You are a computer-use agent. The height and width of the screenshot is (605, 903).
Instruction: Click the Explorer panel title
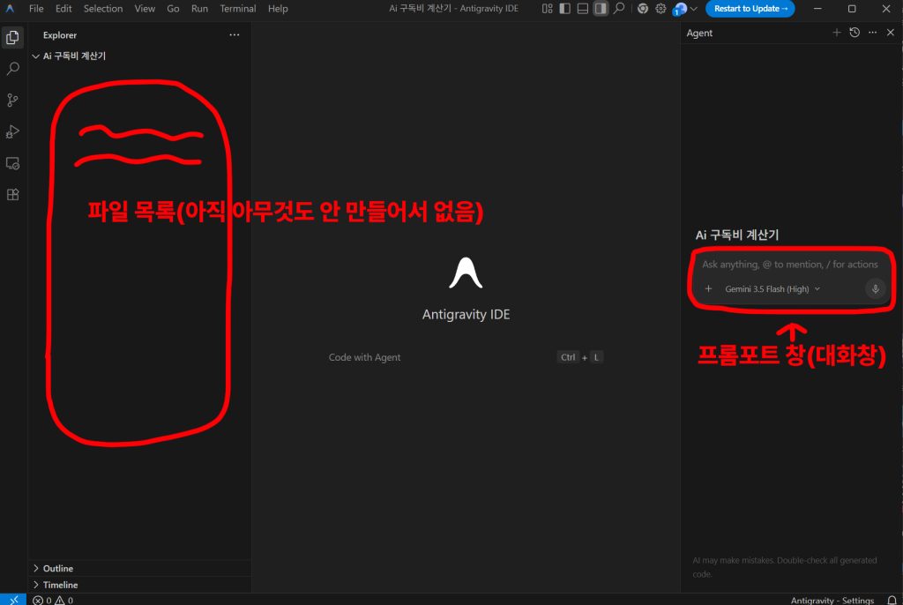(60, 35)
